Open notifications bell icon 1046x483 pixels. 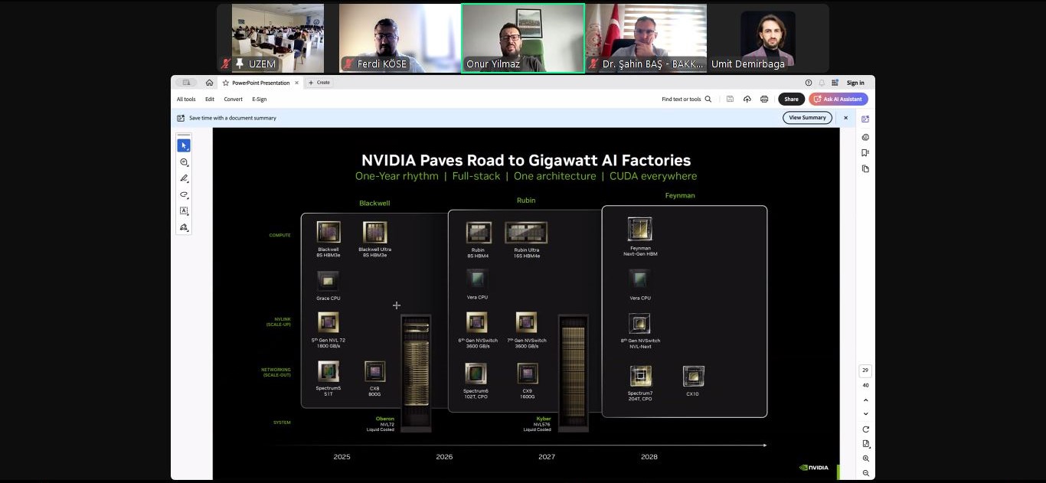pyautogui.click(x=822, y=83)
